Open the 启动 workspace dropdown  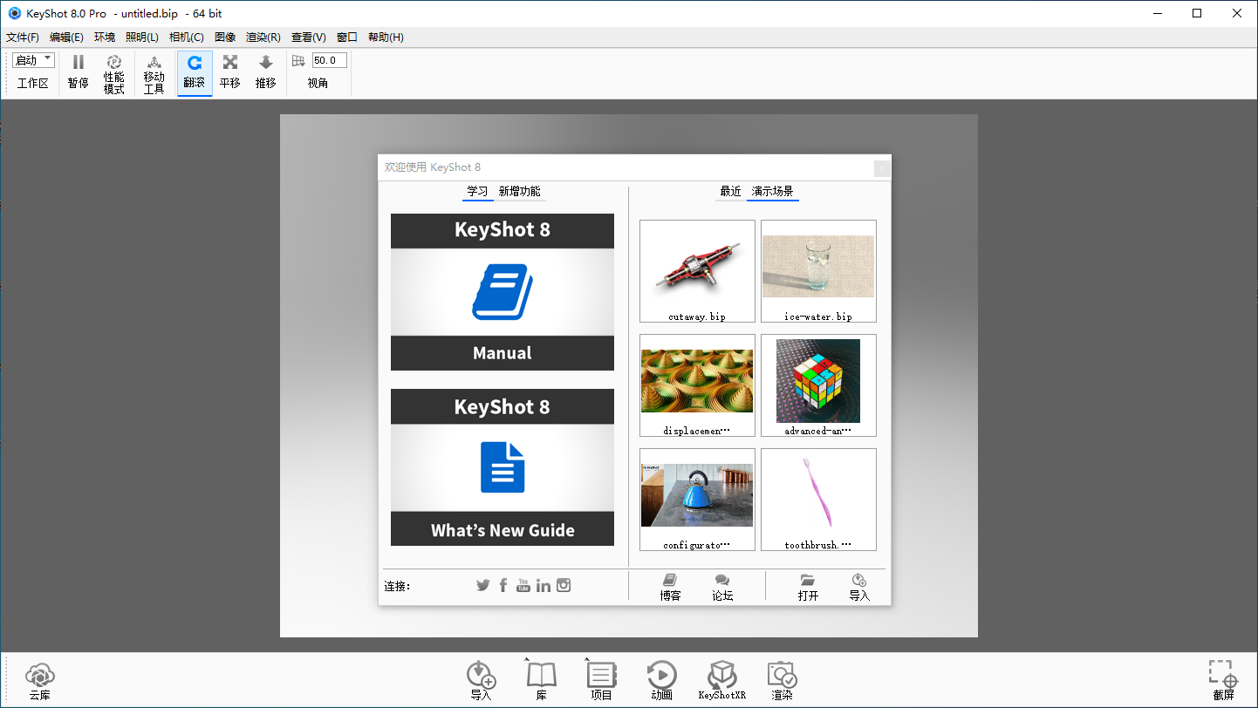(34, 60)
